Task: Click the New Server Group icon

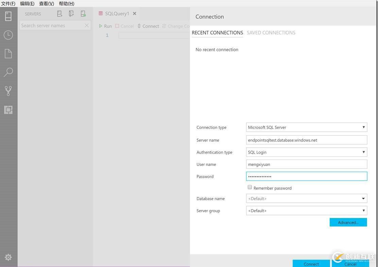Action: coord(71,14)
